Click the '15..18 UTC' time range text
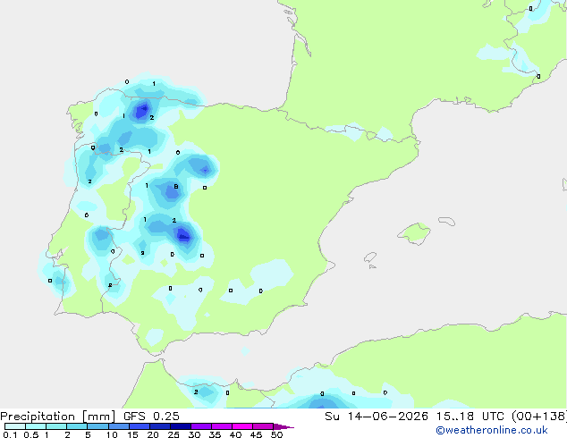Viewport: 567px width, 438px height. point(470,417)
